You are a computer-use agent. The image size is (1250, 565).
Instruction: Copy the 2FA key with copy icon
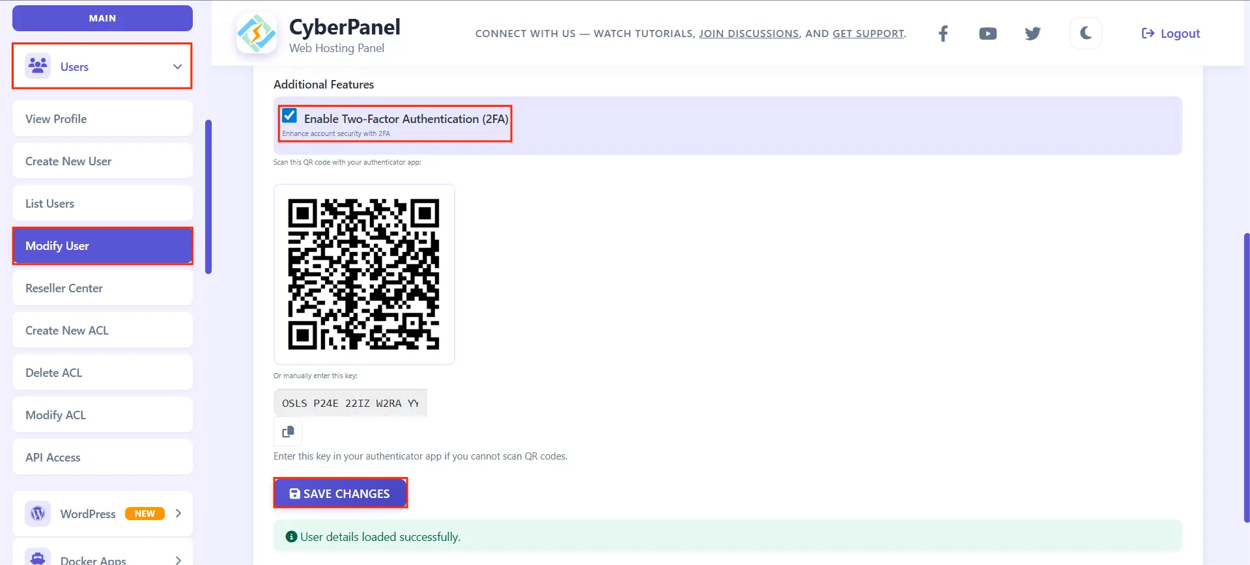click(x=288, y=432)
